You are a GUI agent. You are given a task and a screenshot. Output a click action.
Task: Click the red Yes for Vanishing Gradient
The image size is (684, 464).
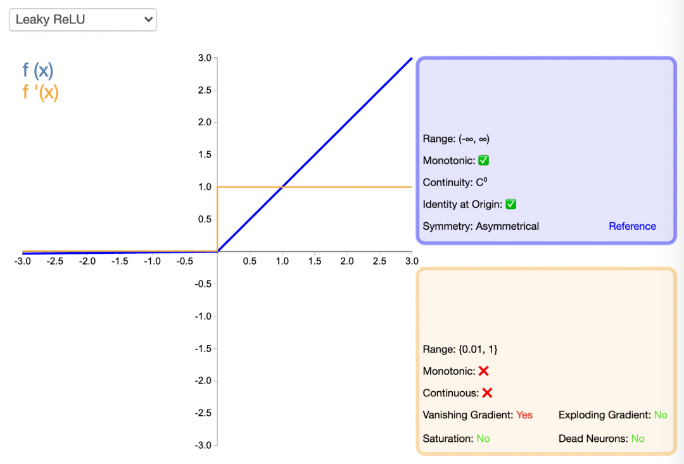coord(524,415)
